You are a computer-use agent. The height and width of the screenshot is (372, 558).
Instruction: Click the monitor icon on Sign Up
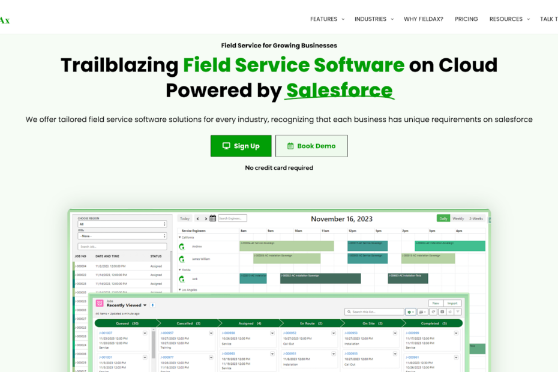(226, 146)
